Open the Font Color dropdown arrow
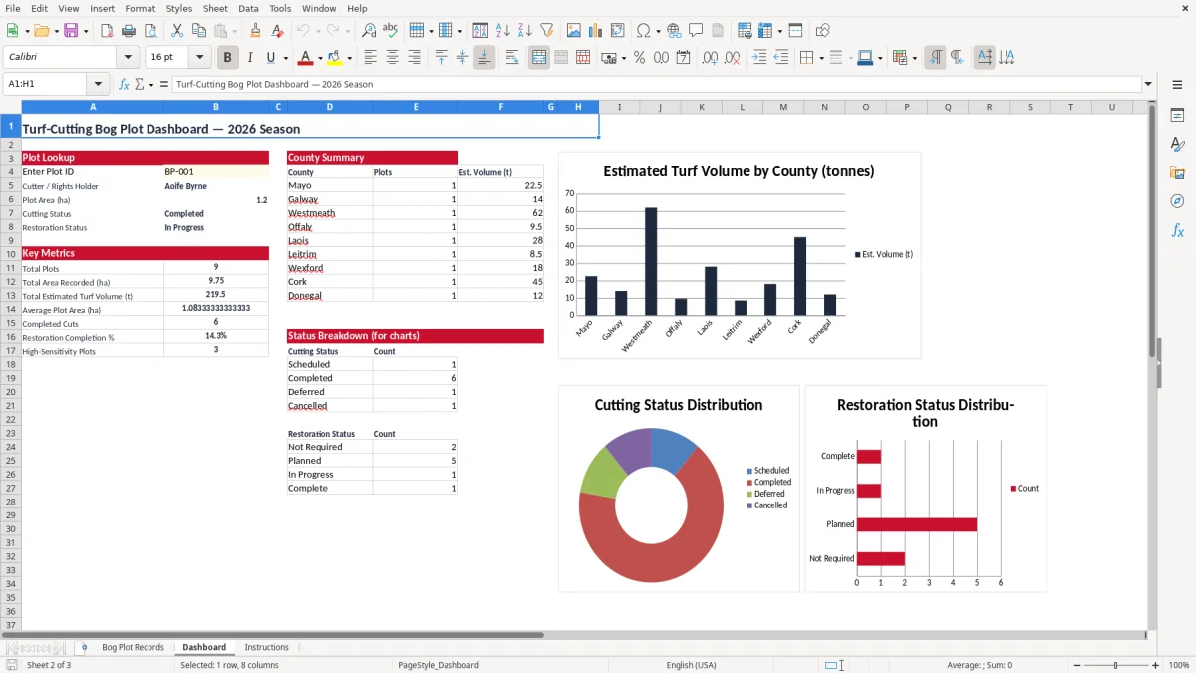 click(x=321, y=58)
